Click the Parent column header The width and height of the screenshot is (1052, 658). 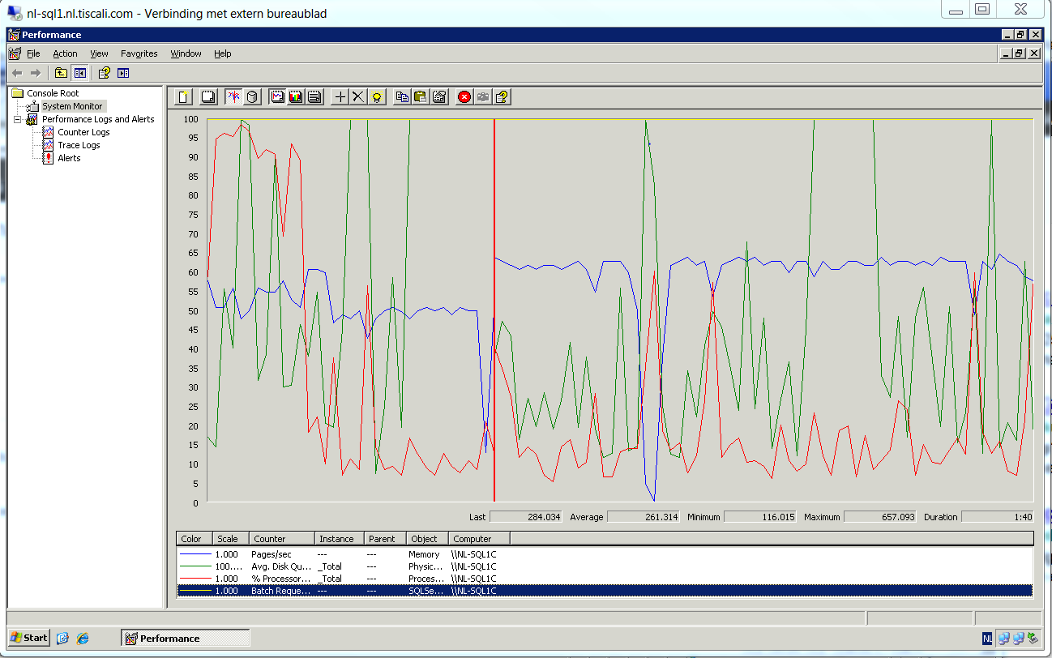click(x=385, y=538)
